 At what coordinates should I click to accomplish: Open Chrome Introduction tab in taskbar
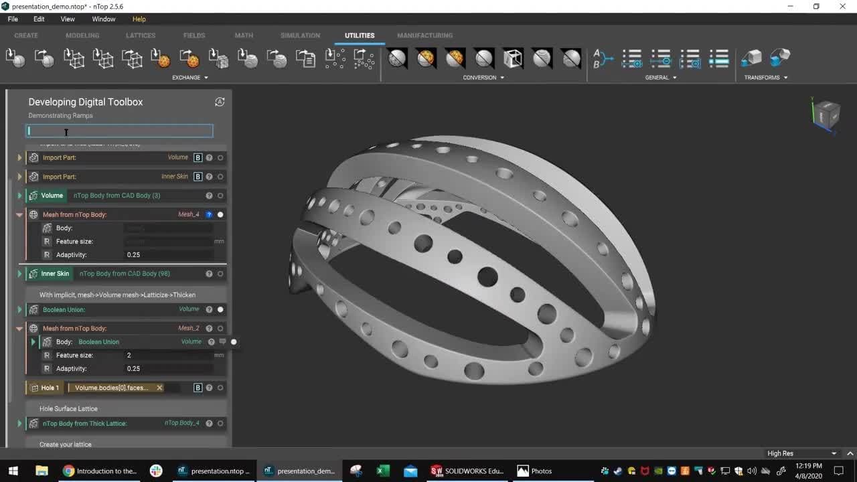[100, 471]
